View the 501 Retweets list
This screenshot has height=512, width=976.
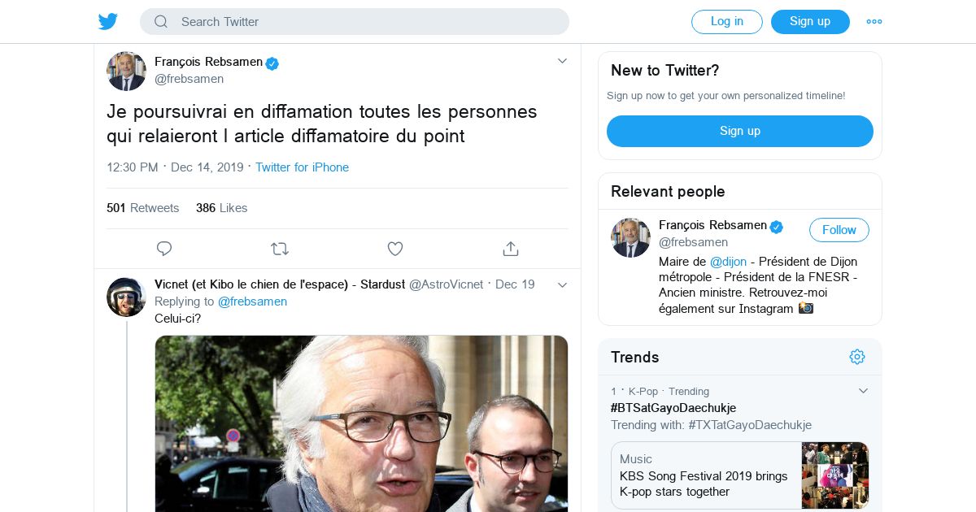[143, 208]
